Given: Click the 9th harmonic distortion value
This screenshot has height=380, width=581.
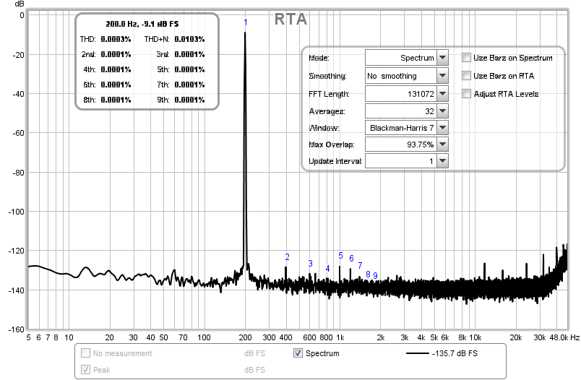Looking at the screenshot, I should pos(190,100).
